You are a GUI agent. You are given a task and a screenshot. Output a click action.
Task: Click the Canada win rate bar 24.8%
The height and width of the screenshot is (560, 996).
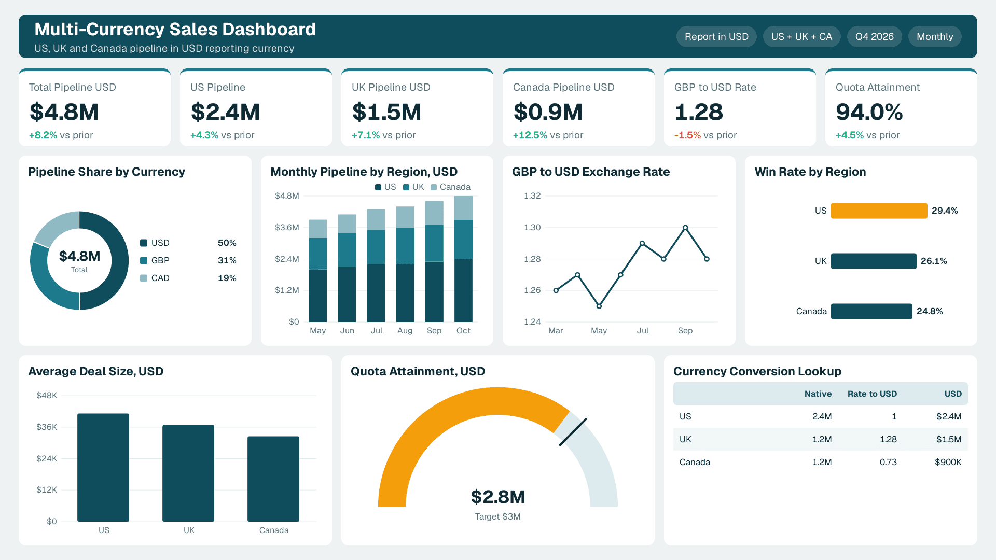[x=872, y=311]
